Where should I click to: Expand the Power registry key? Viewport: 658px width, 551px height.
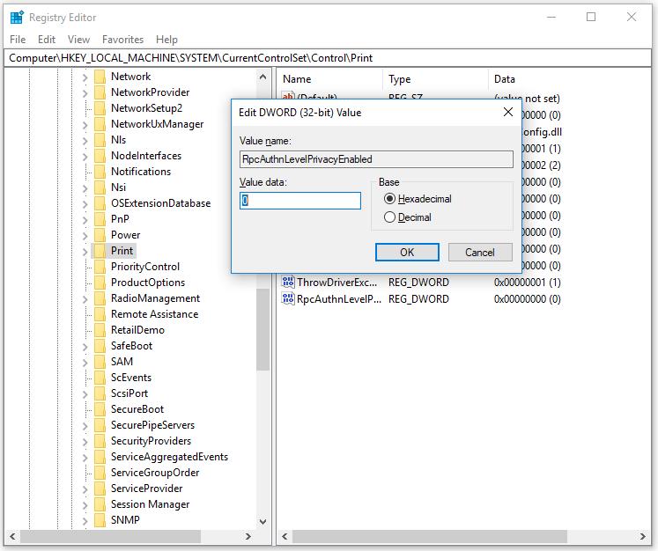click(85, 235)
